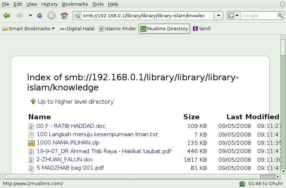The height and width of the screenshot is (188, 286).
Task: Click the search magnifier button
Action: tap(280, 15)
